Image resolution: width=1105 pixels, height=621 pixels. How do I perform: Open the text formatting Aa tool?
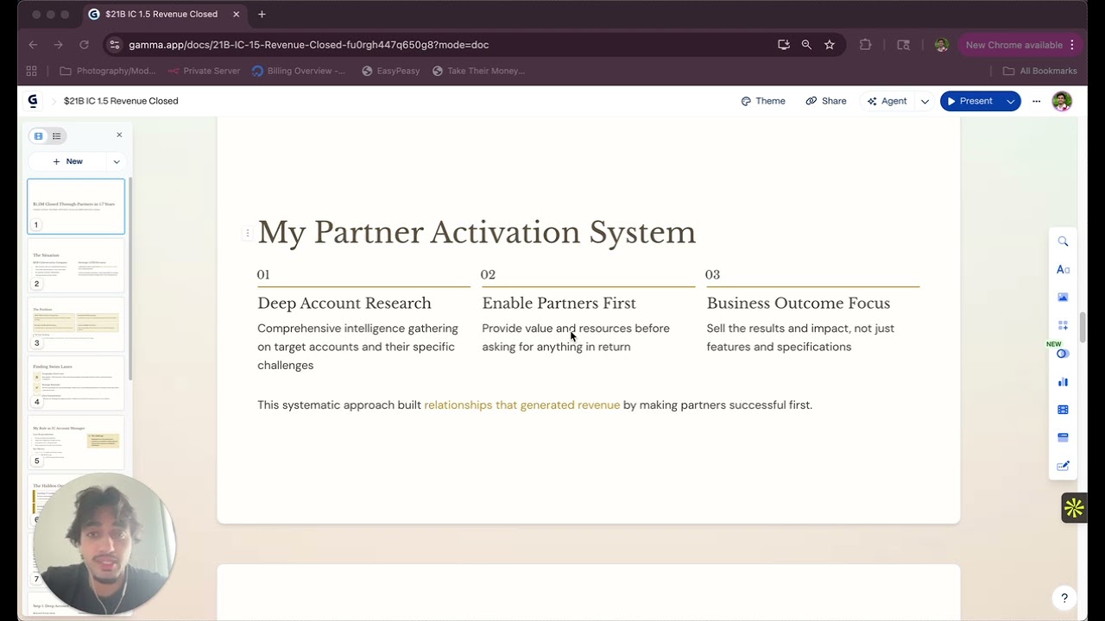tap(1063, 269)
